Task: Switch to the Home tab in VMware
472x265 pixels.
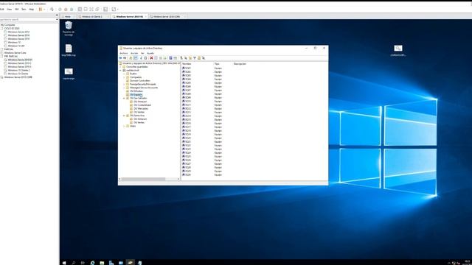Action: (67, 16)
